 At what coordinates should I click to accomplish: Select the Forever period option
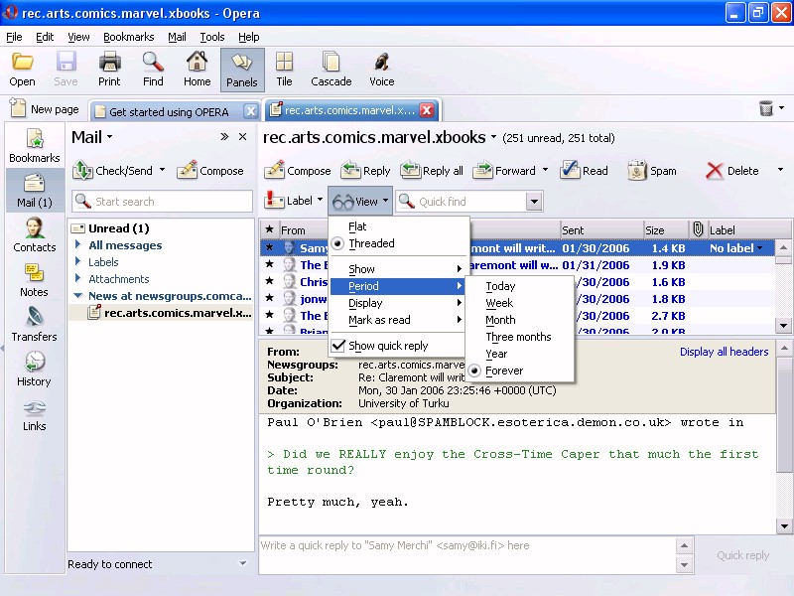point(504,371)
